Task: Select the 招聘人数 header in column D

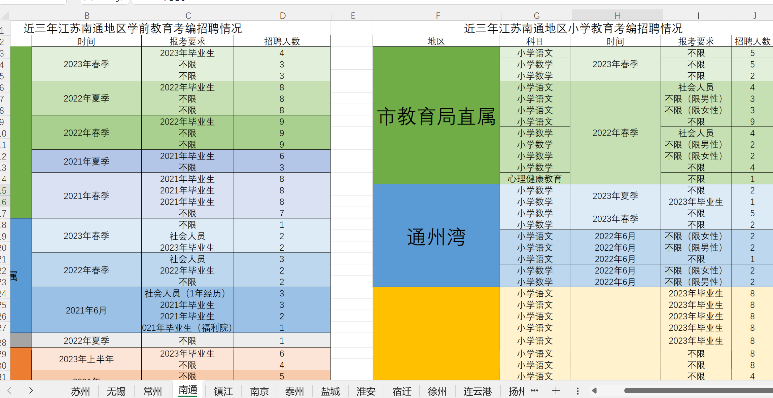Action: (282, 41)
